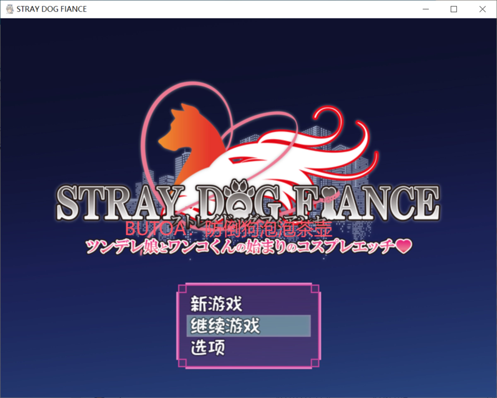Start a new game with 新游戏

[248, 305]
